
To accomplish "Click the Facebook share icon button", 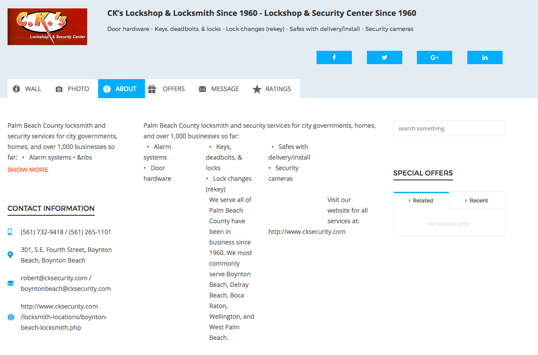I will [334, 57].
